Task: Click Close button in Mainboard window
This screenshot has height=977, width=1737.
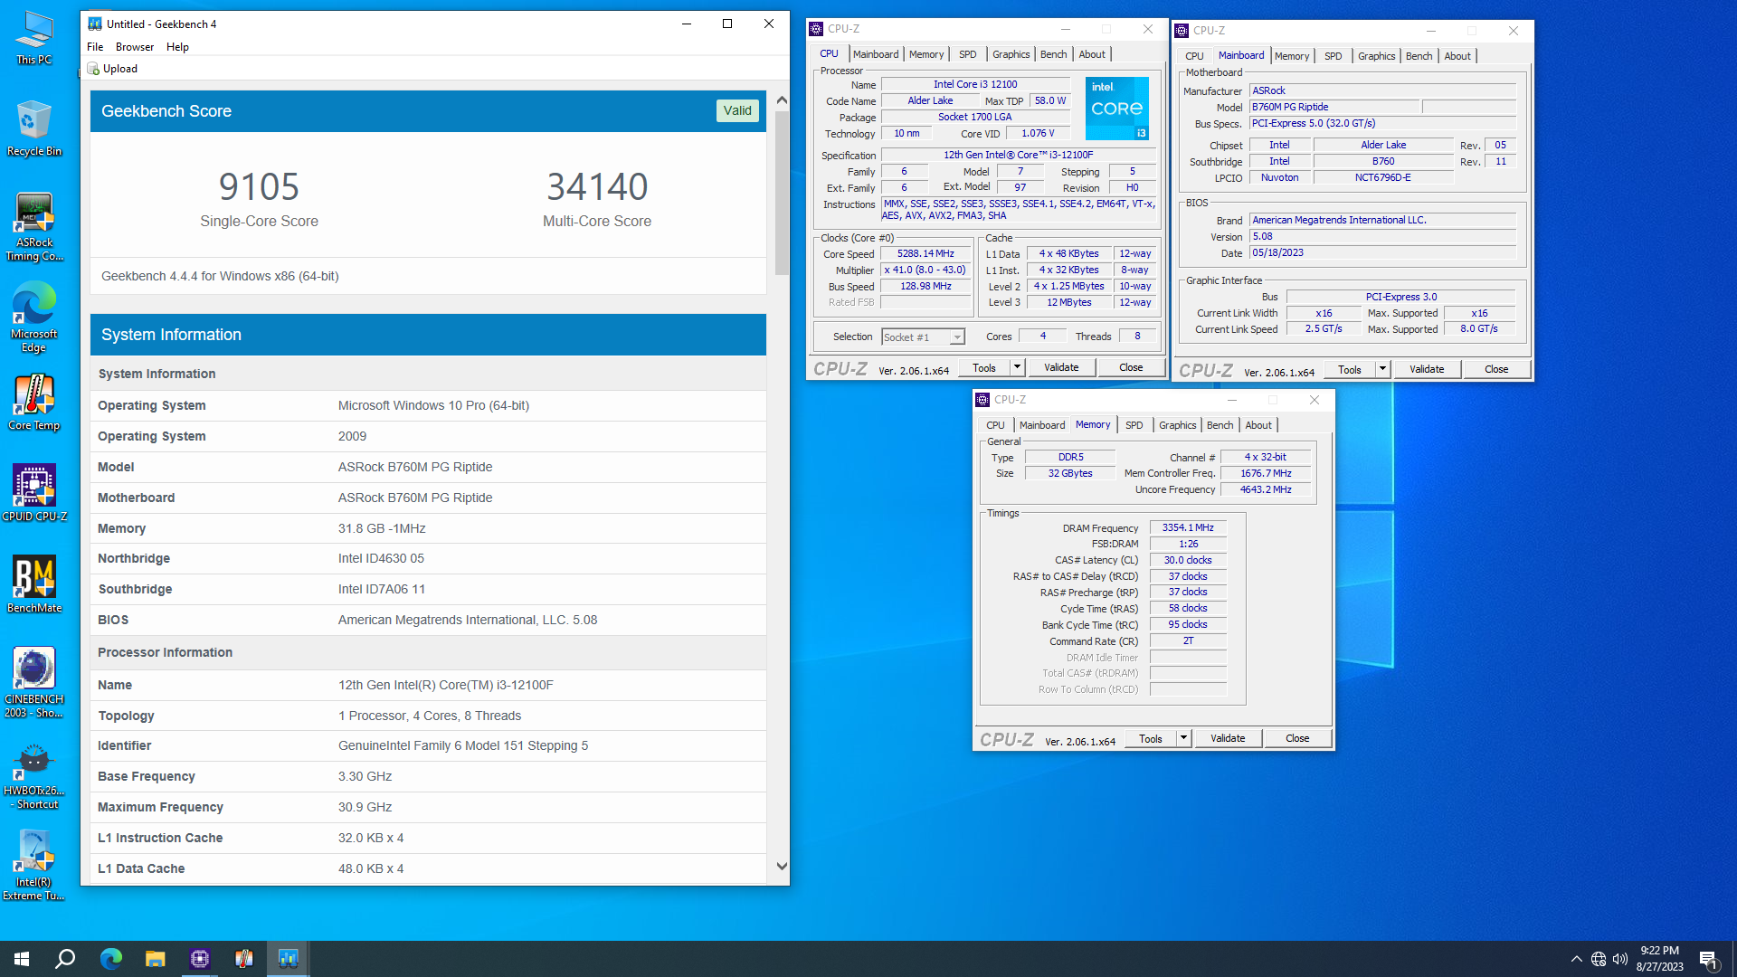Action: 1496,369
